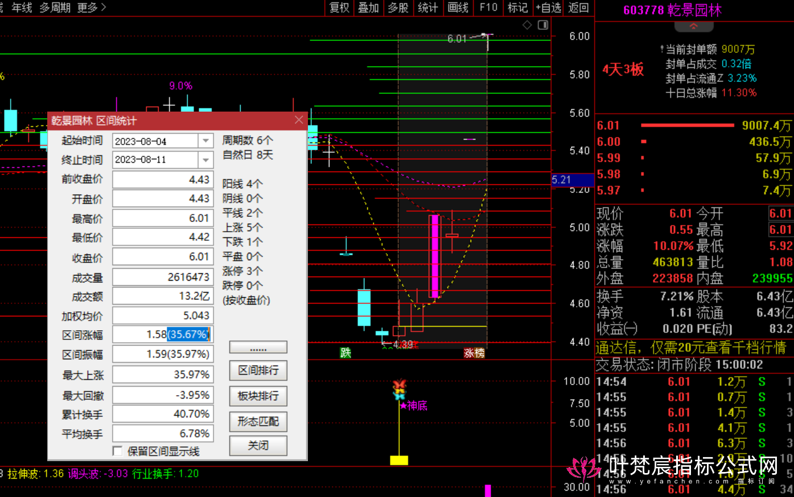Click the 14:54 trade tick row
This screenshot has width=794, height=497.
694,381
